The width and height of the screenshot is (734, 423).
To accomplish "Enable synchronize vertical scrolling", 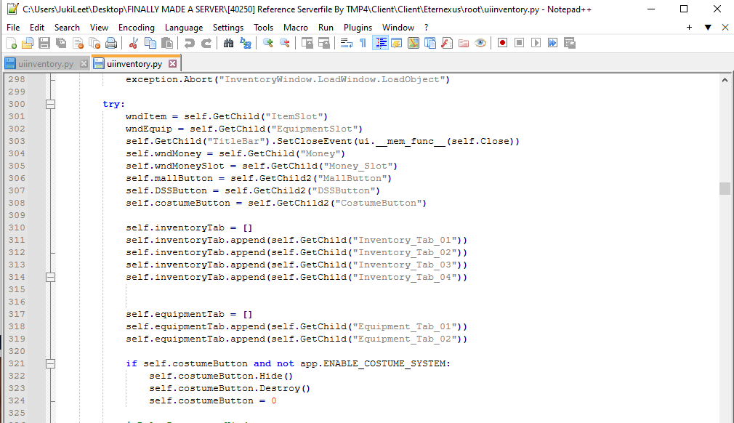I will pos(309,43).
